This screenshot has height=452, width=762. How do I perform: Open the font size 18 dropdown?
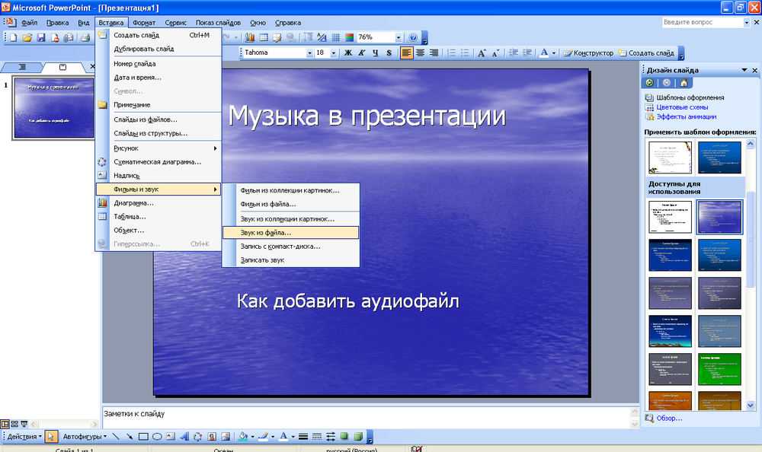coord(334,53)
